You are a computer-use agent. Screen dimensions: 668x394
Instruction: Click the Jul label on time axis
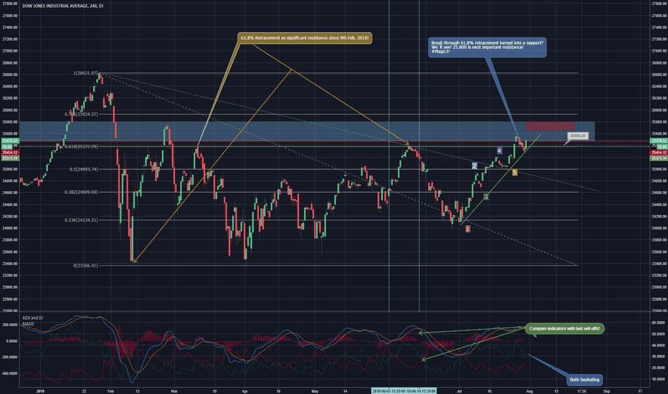click(x=459, y=391)
